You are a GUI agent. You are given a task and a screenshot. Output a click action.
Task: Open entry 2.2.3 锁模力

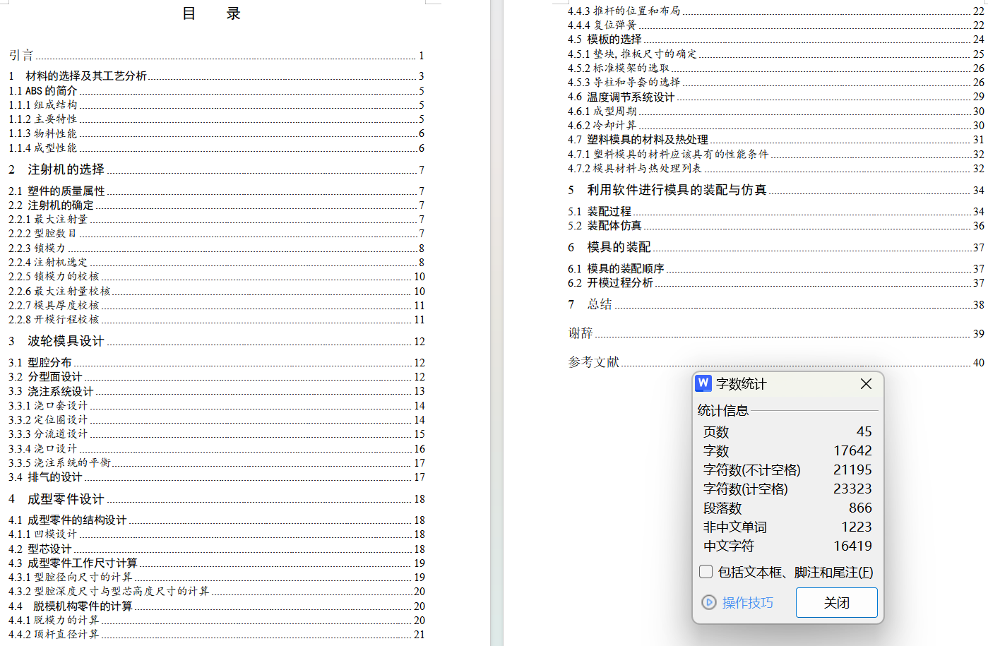(x=216, y=248)
